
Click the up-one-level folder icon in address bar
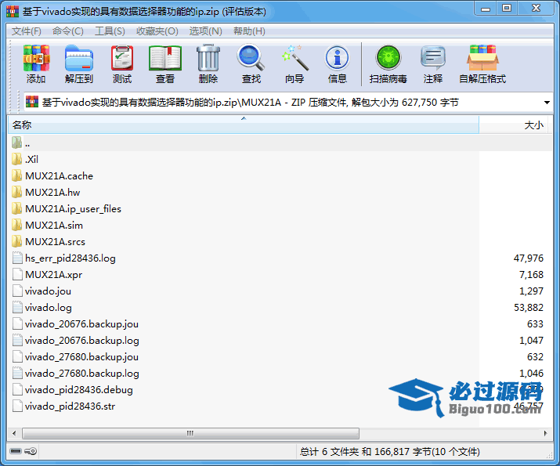click(32, 103)
